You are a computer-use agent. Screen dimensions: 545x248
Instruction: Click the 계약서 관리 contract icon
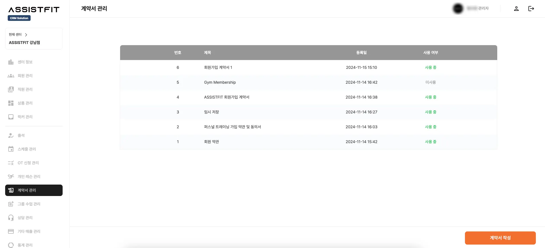pos(11,190)
